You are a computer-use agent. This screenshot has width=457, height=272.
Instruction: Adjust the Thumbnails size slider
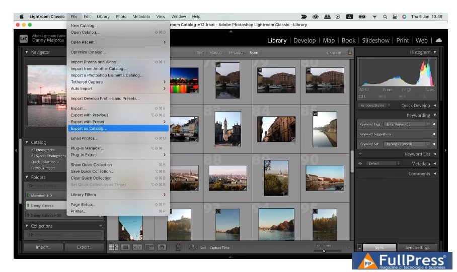coord(324,250)
